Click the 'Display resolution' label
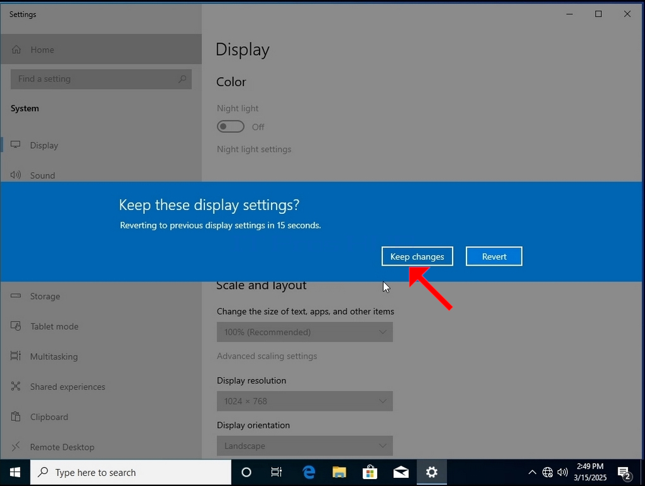 click(x=251, y=381)
